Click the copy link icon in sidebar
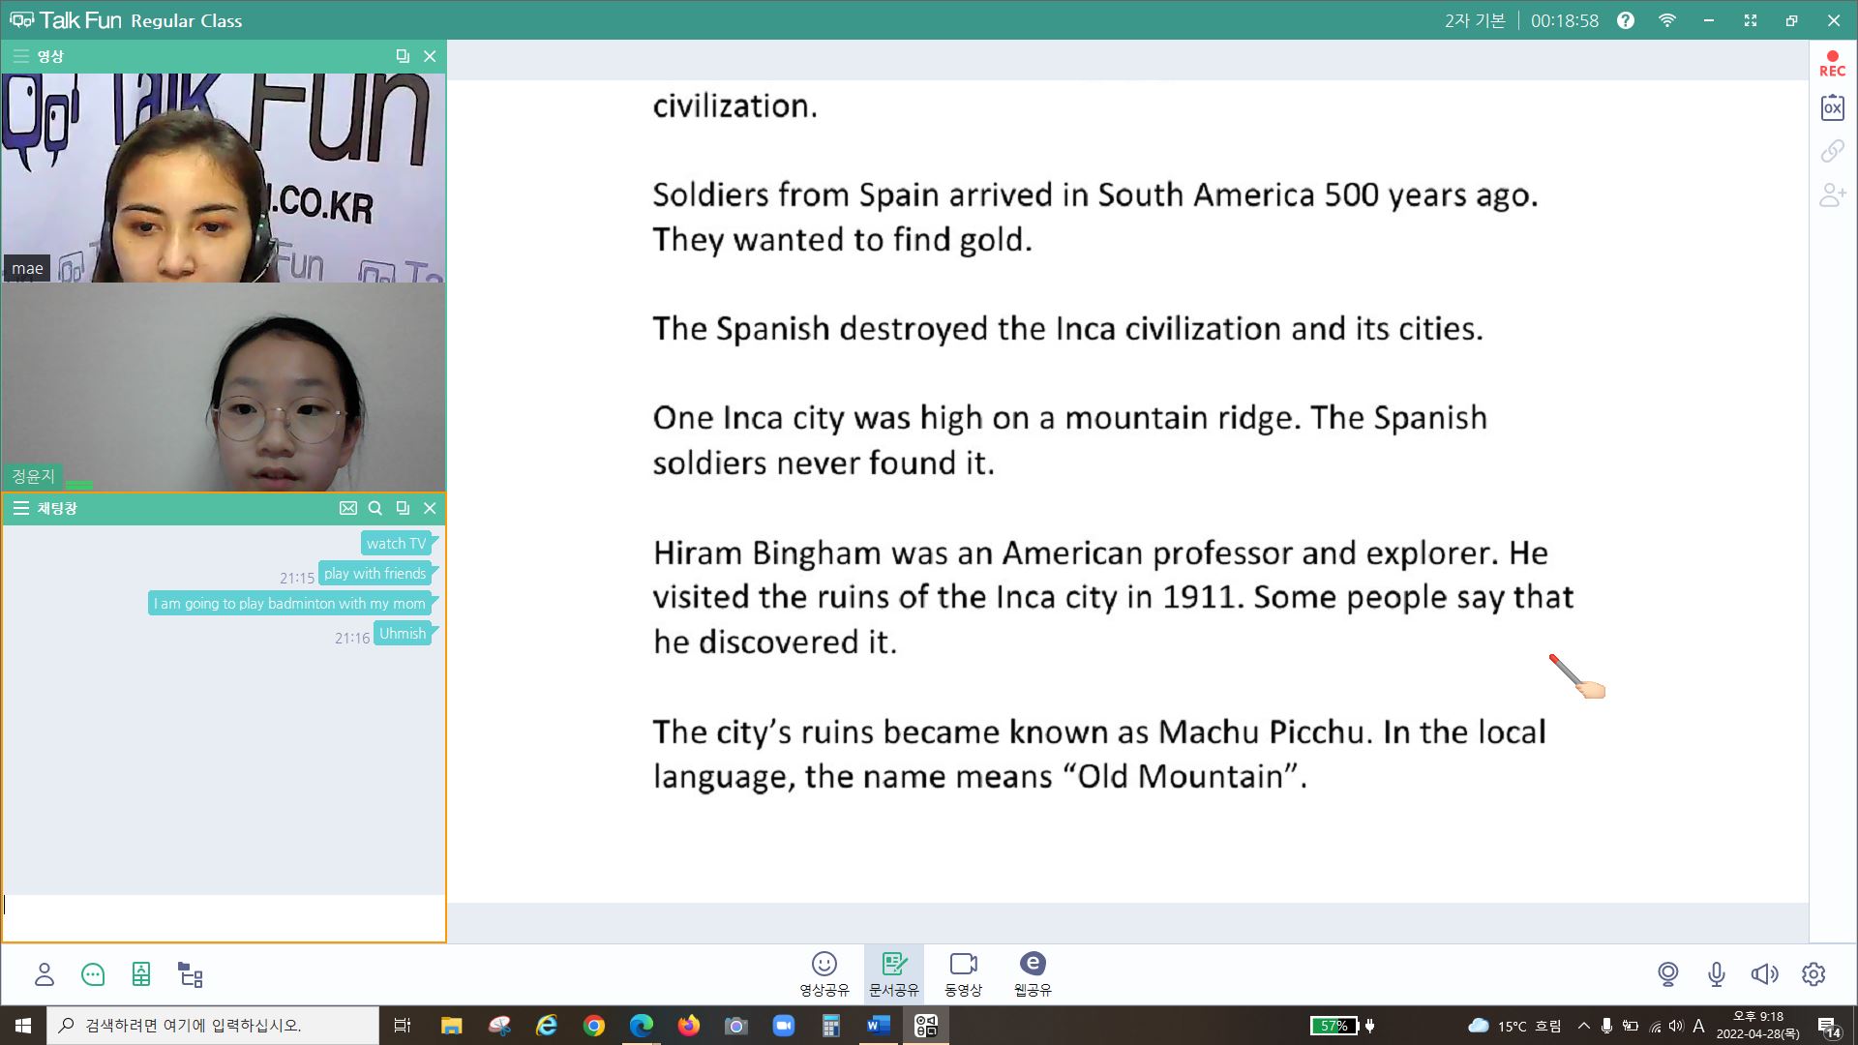Viewport: 1858px width, 1045px height. pos(1832,151)
